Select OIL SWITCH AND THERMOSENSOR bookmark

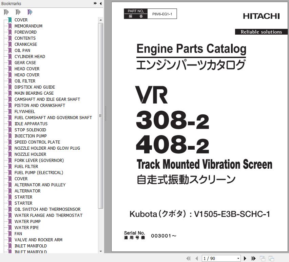(x=47, y=209)
